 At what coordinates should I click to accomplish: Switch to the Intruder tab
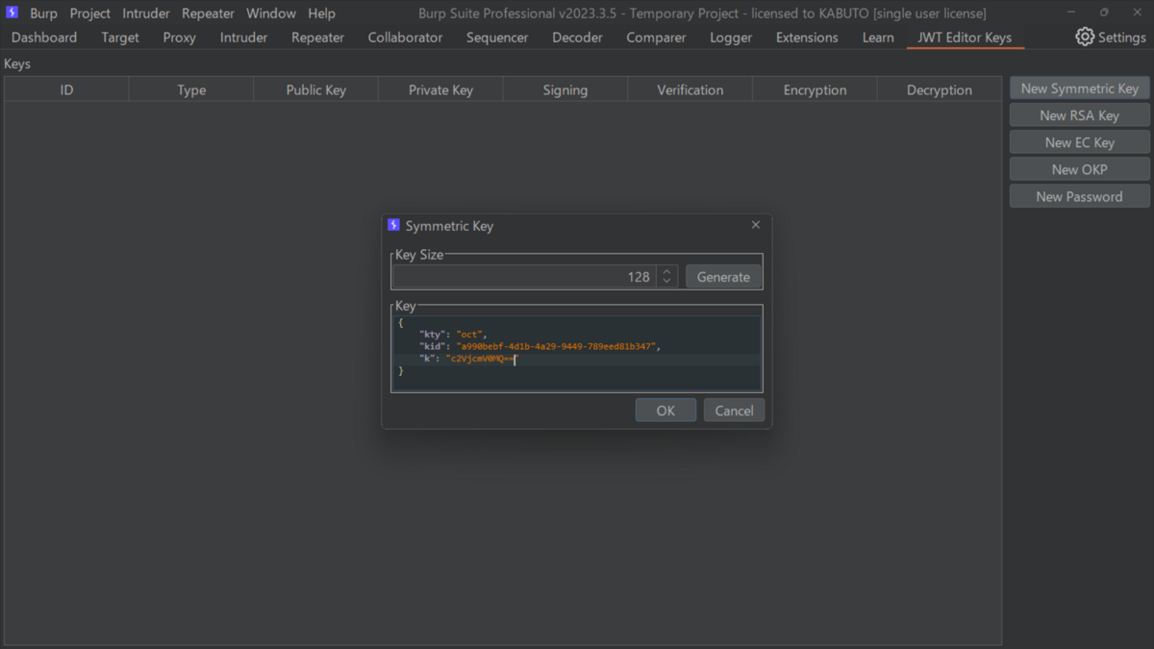[x=243, y=37]
